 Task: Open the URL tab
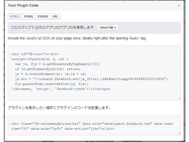click(x=55, y=16)
